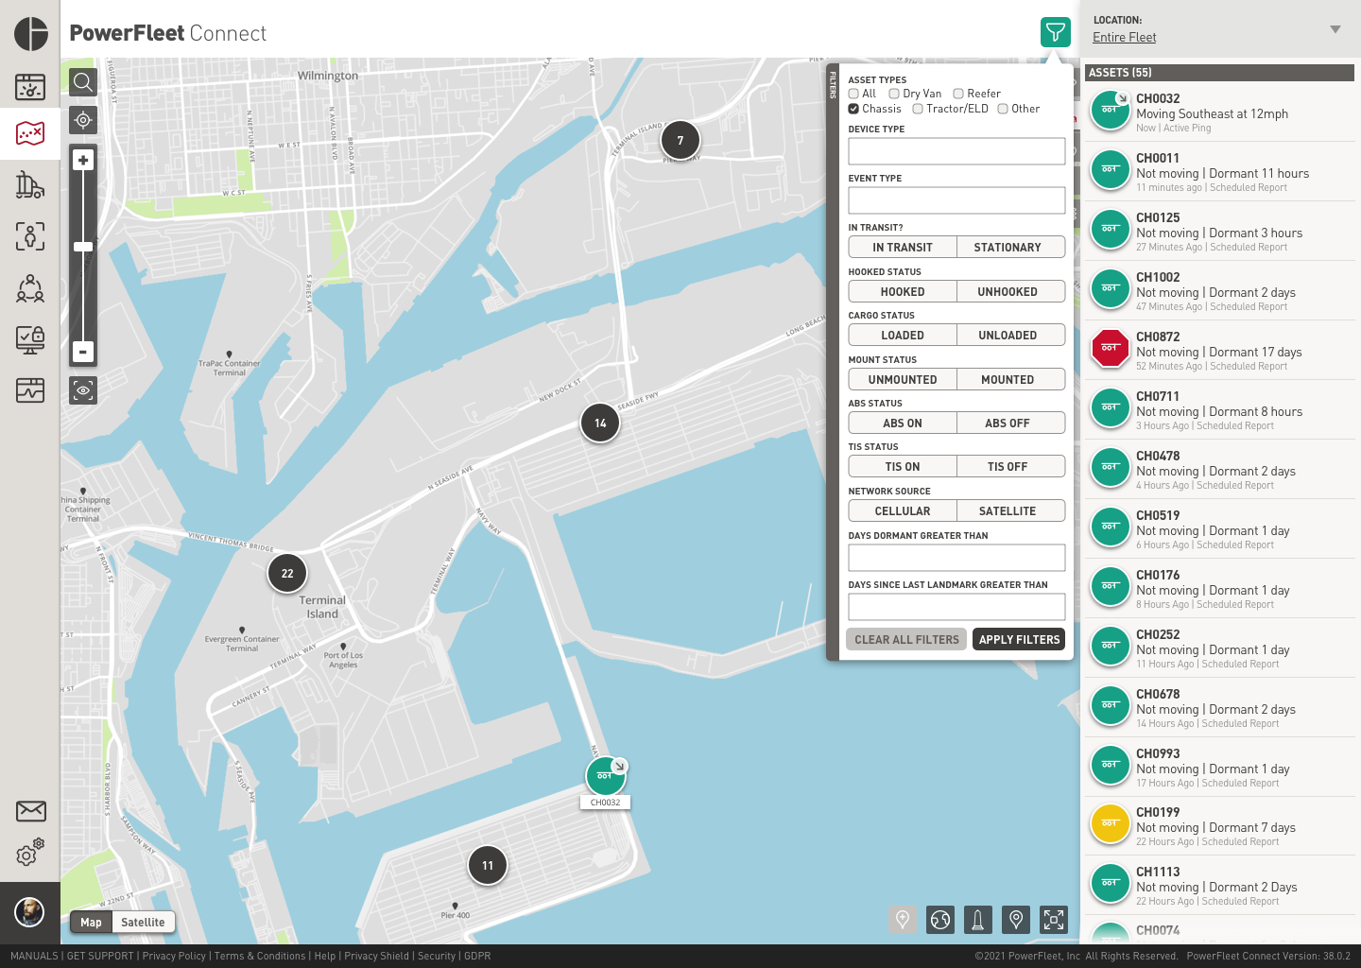Select the MOUNTED toggle

click(x=1010, y=380)
